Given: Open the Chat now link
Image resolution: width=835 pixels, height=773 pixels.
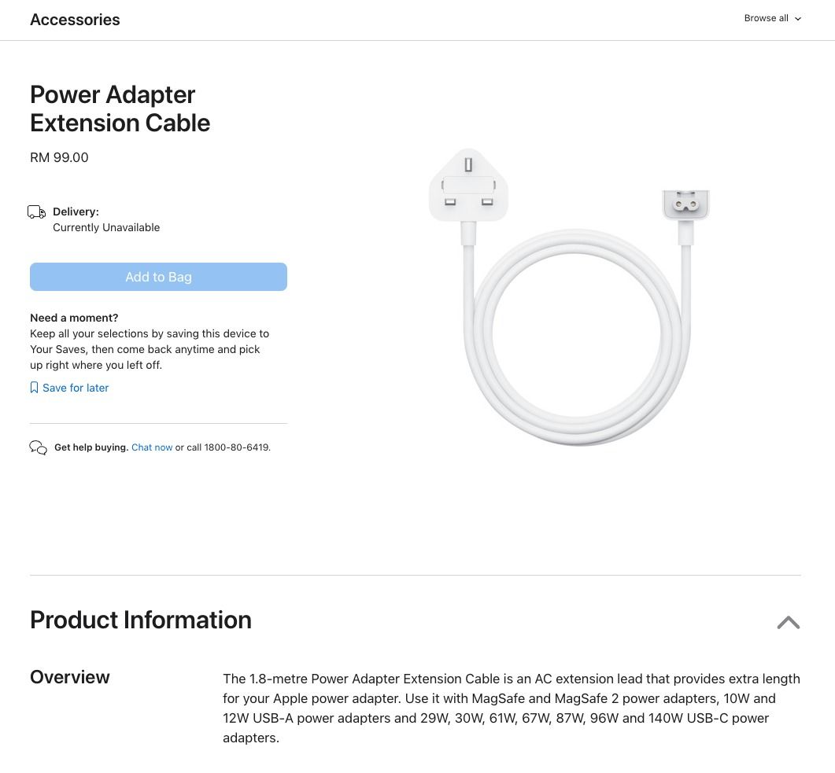Looking at the screenshot, I should click(x=152, y=447).
